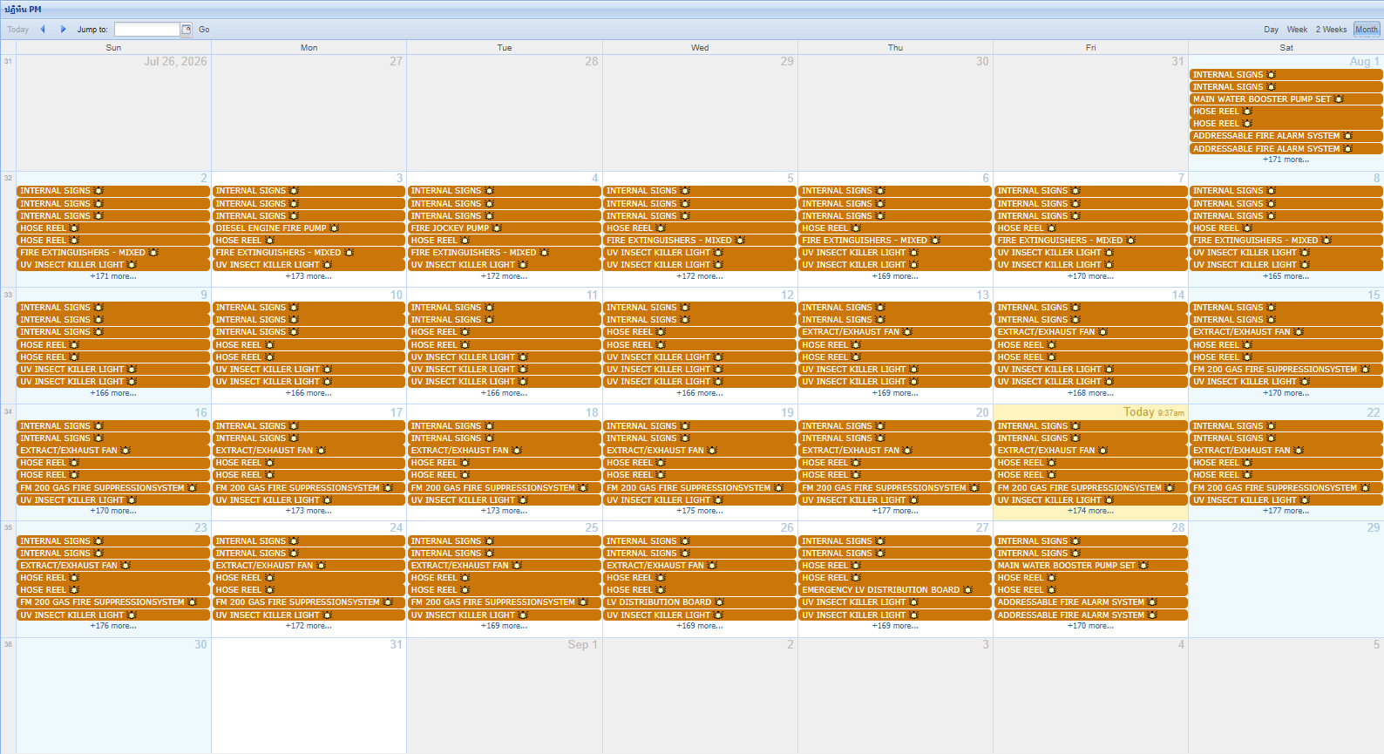Open Aug 14 EXTRACT/EXHAUST FAN event
Viewport: 1384px width, 754px height.
(x=1090, y=332)
